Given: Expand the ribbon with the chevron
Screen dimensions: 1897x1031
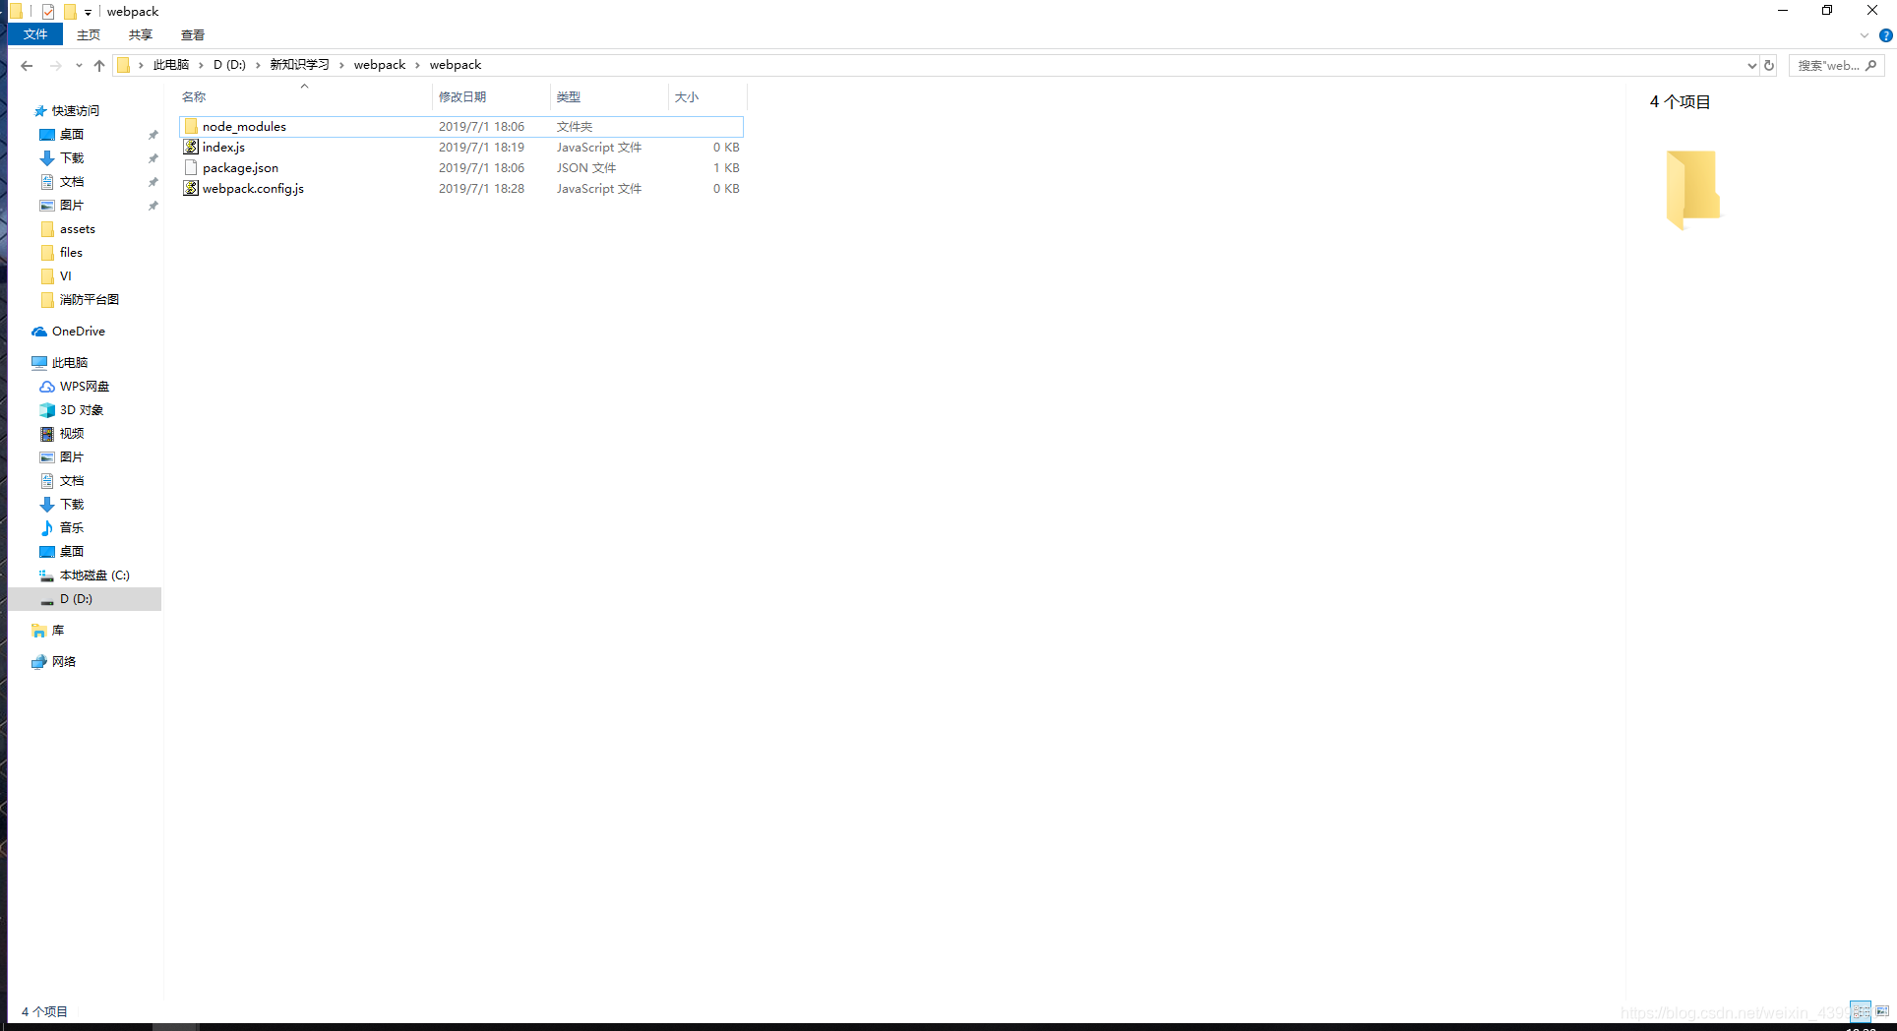Looking at the screenshot, I should 1865,35.
